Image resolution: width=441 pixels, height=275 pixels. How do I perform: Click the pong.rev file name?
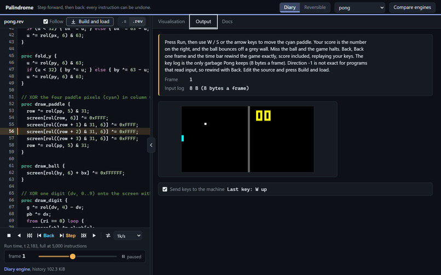(14, 22)
